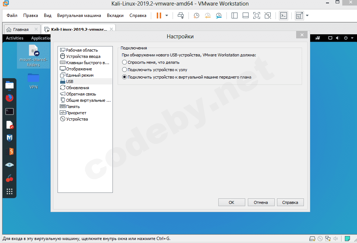Select Единый режим in settings list

point(85,75)
